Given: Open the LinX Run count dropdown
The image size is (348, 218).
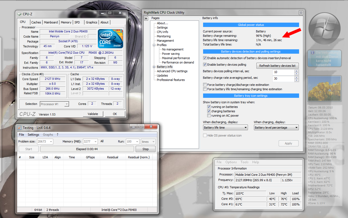Looking at the screenshot, I should [x=133, y=141].
